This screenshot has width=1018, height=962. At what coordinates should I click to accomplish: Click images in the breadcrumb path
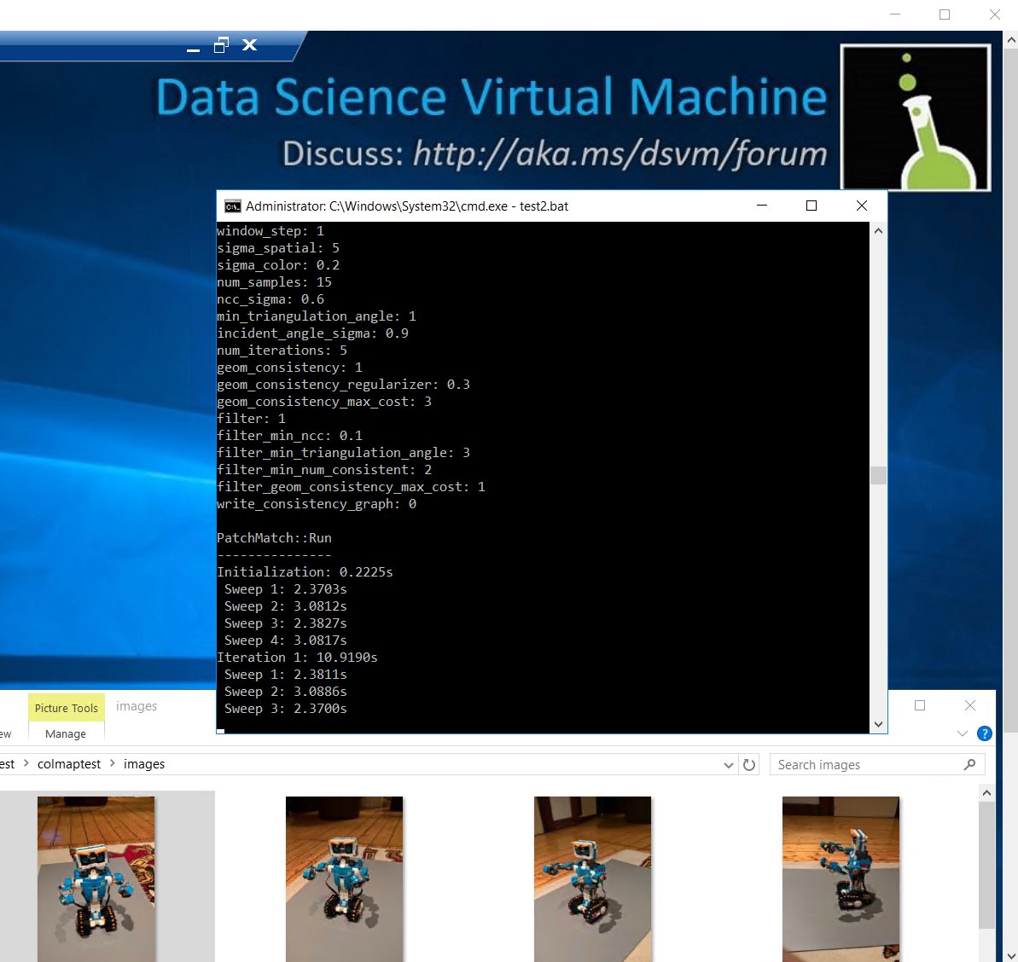[x=143, y=764]
